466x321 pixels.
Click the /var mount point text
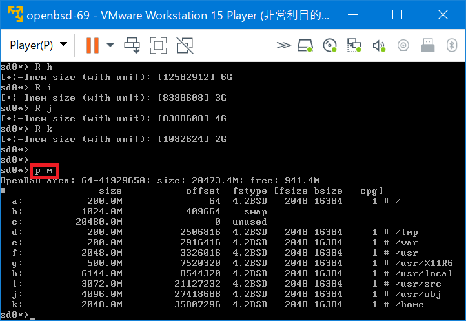[x=407, y=242]
